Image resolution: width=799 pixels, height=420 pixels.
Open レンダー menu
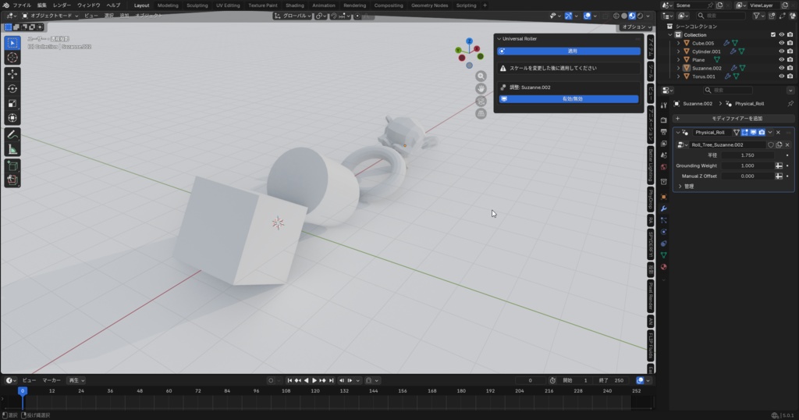coord(62,5)
